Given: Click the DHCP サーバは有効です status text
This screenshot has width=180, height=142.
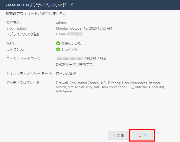Looking at the screenshot, I should pyautogui.click(x=75, y=65).
